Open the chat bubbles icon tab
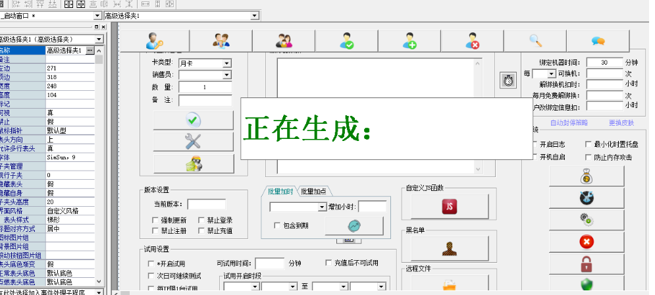 tap(598, 41)
